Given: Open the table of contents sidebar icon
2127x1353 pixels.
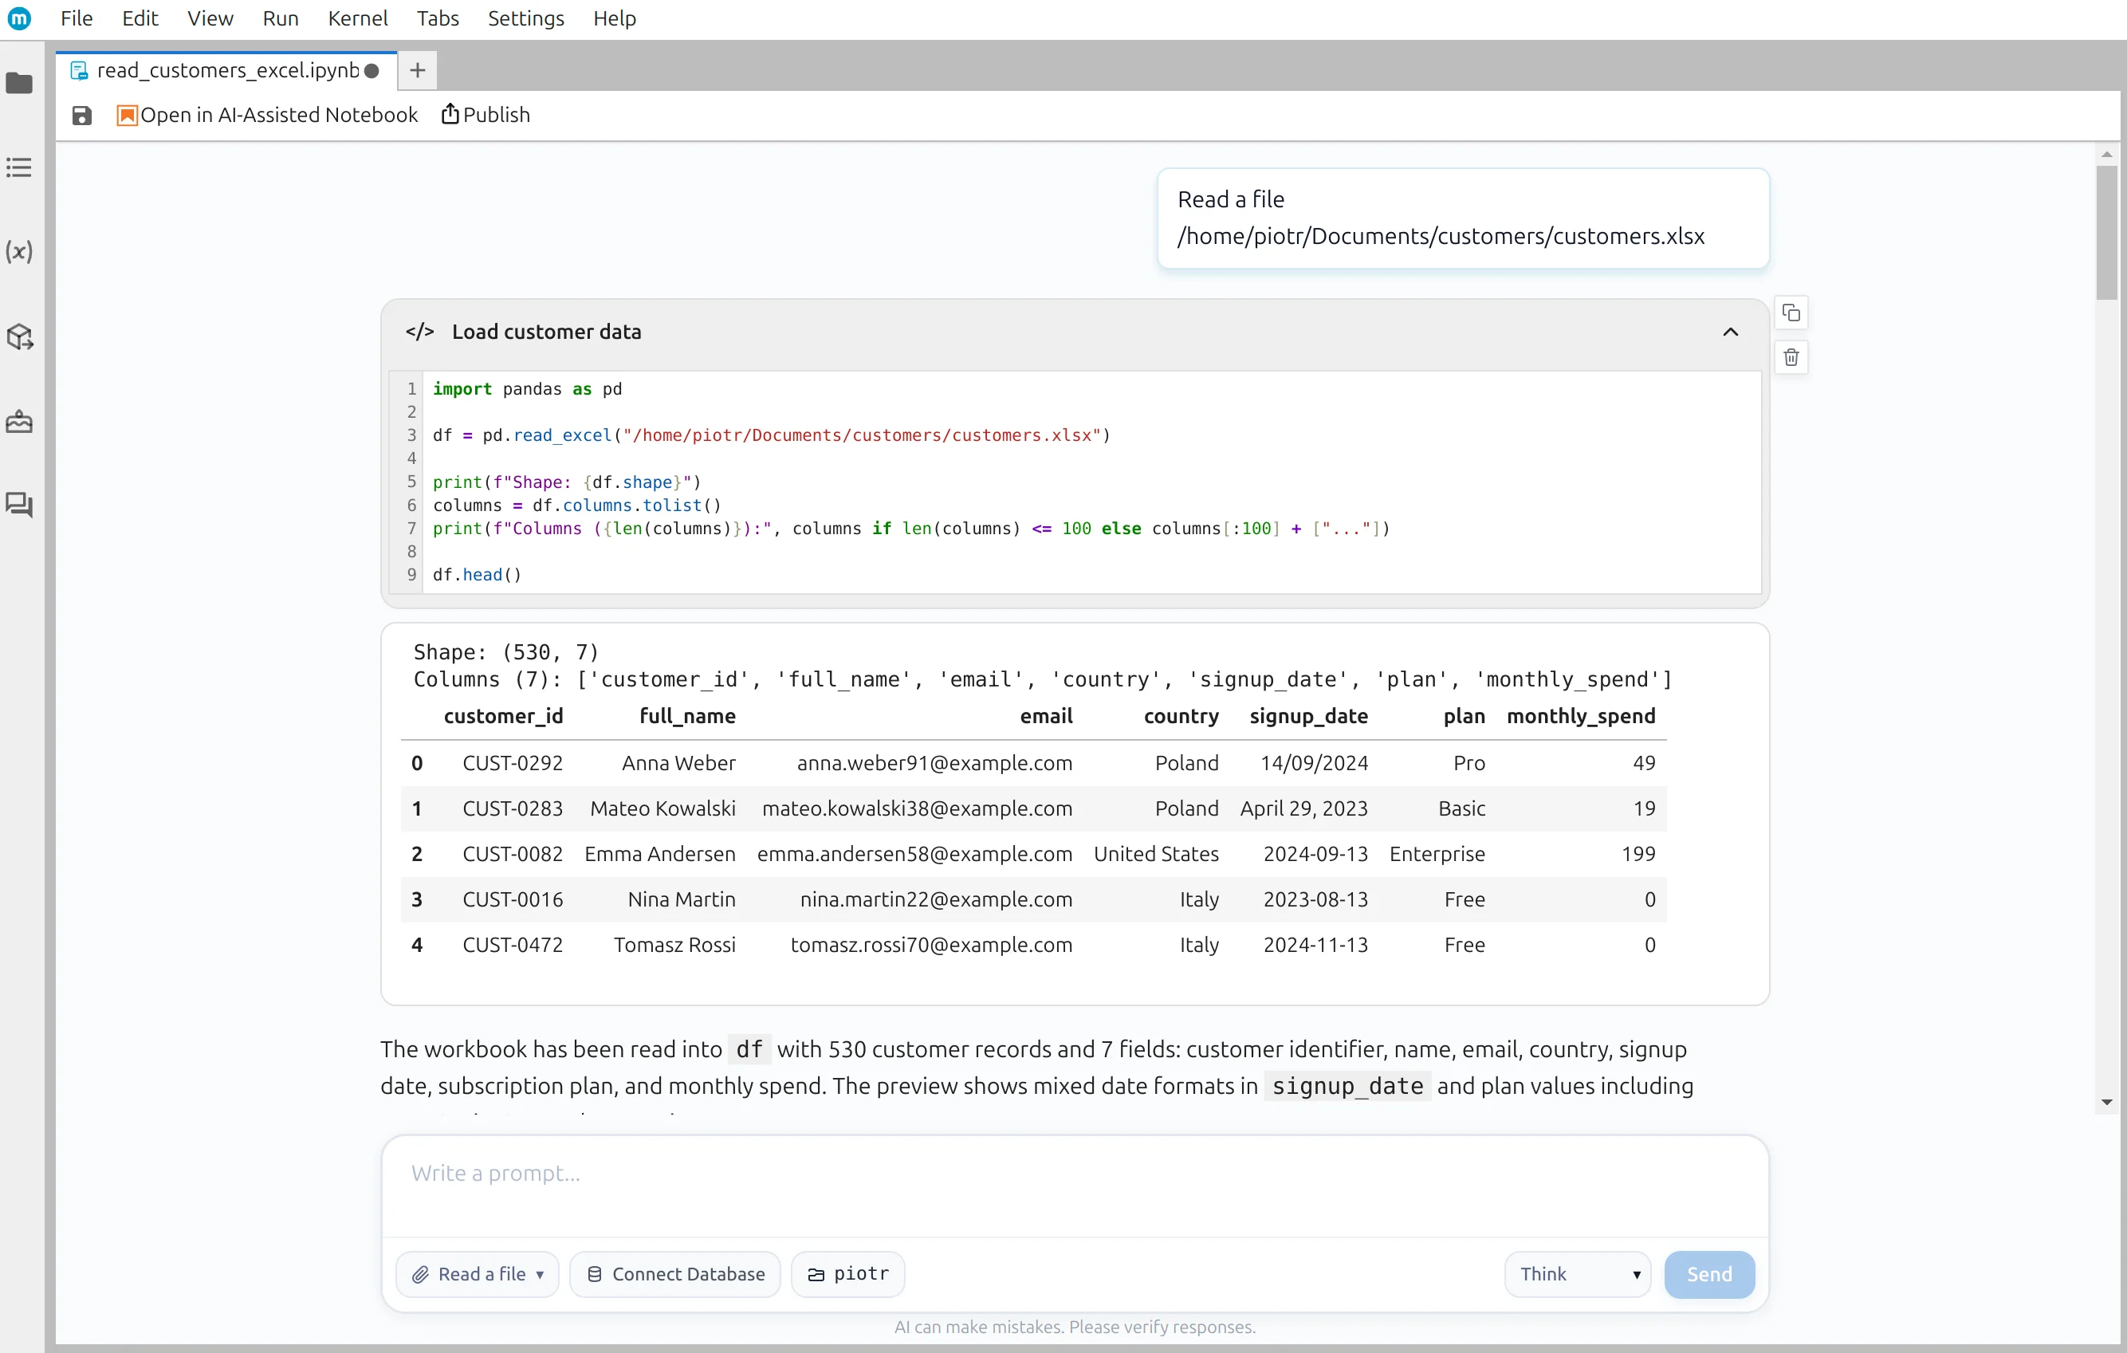Looking at the screenshot, I should tap(19, 167).
